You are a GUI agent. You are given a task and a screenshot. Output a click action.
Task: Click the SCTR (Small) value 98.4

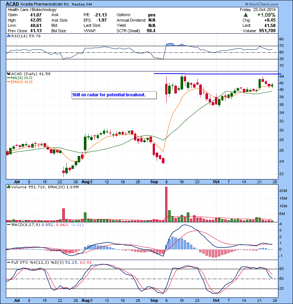pos(151,31)
